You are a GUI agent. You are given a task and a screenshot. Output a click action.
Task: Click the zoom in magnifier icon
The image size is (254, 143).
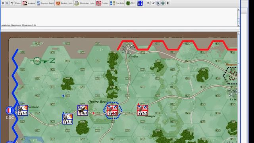[x=148, y=3]
